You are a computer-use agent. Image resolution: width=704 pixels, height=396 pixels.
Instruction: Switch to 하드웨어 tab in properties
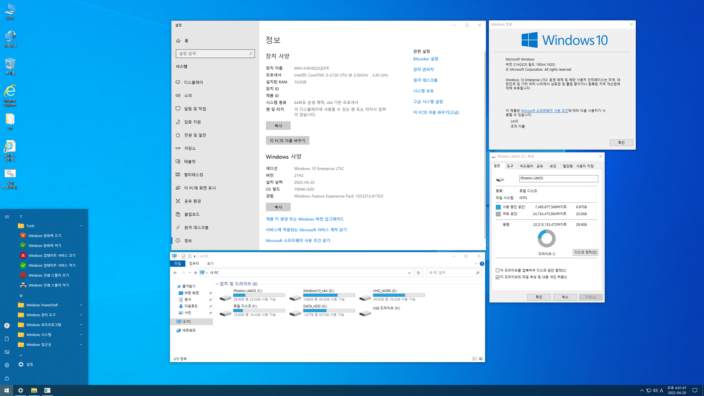526,166
